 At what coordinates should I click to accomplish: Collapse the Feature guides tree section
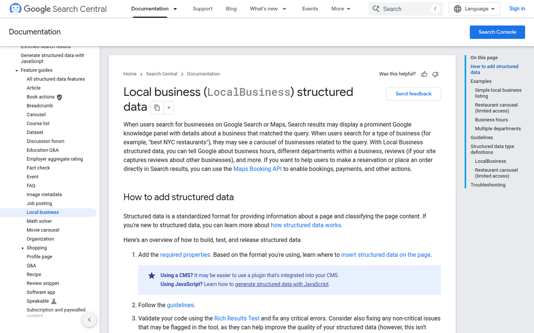[16, 71]
